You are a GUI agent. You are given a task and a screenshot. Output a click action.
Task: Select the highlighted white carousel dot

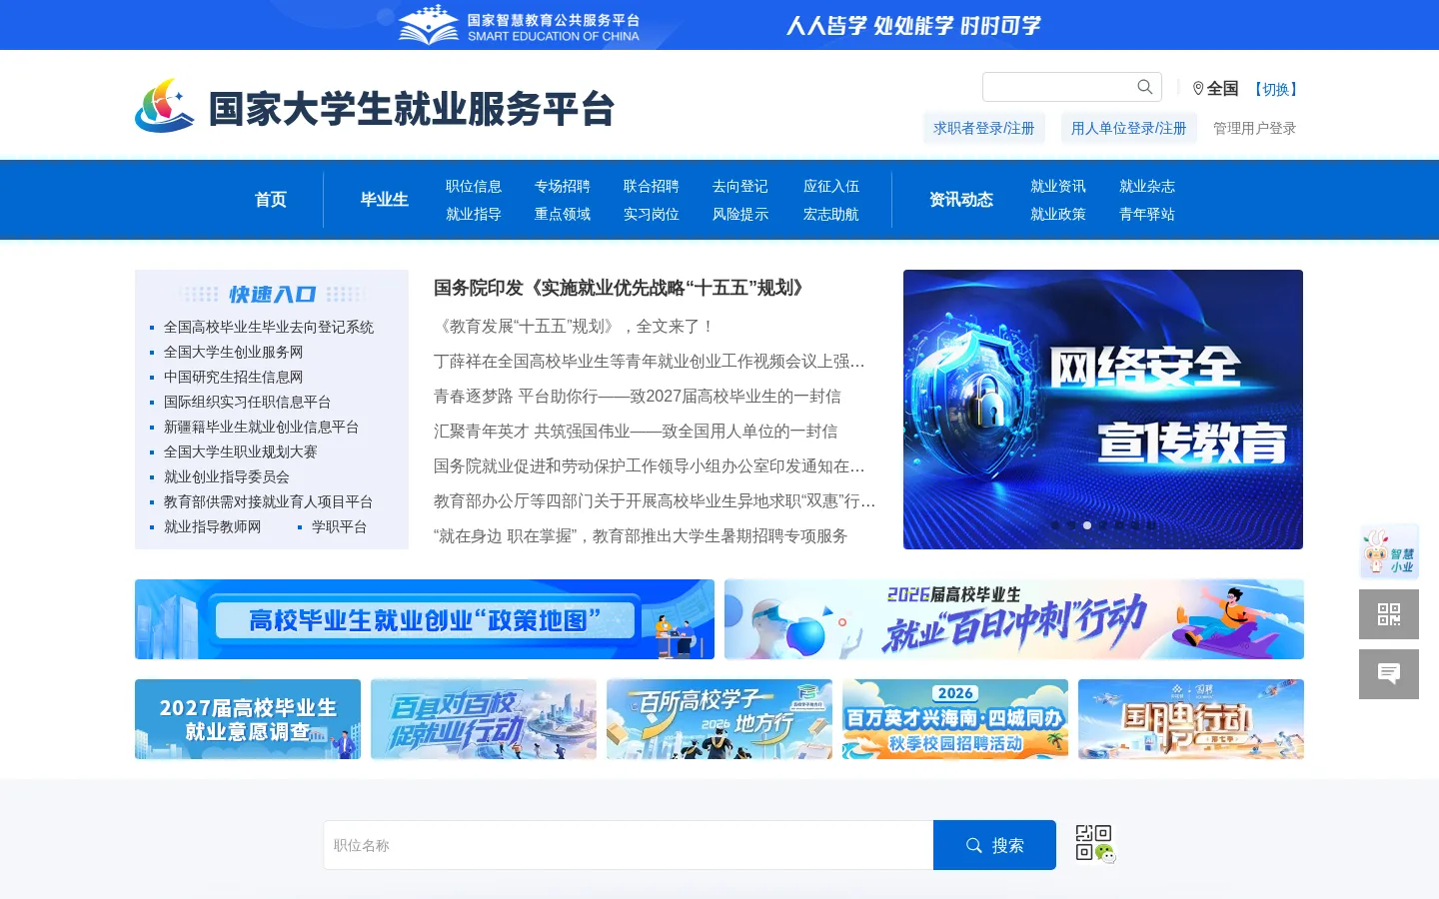(1087, 525)
